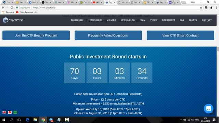Open the FAQ nav link
219x123 pixels.
(x=182, y=20)
